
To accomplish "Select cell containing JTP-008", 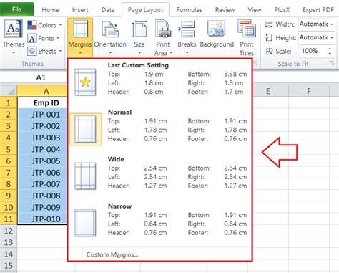I will pos(42,196).
